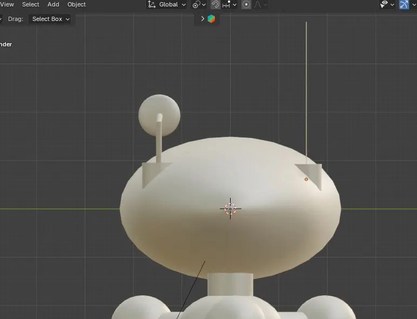Open the View menu

(7, 4)
